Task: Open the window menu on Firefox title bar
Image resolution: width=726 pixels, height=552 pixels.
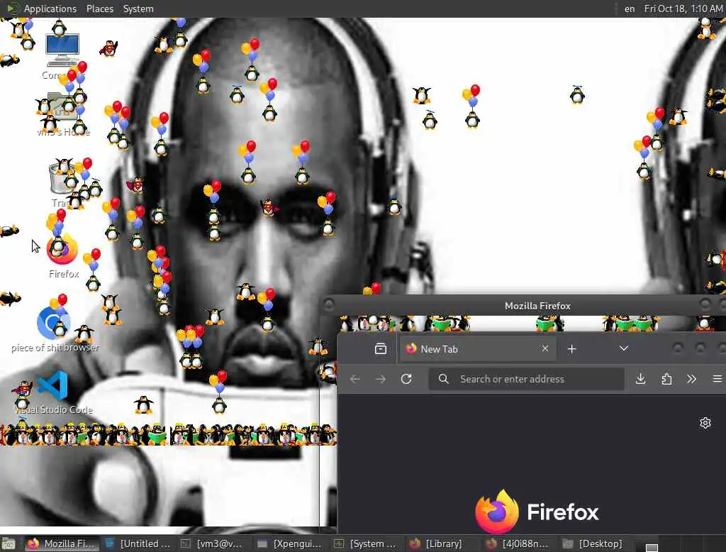Action: click(328, 304)
